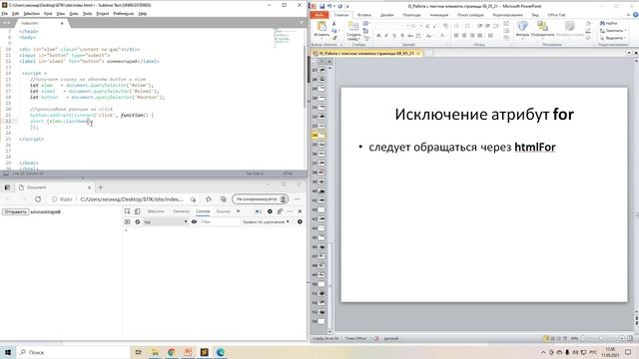Click the Filter input field in DevTools console
Screen dimensions: 639x359
(x=220, y=221)
